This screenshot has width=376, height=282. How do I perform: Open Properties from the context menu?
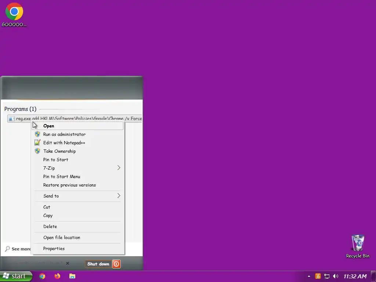tap(77, 249)
